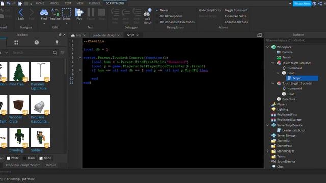Select the Wooden Crate thumbnail
The image size is (326, 183).
point(19,104)
